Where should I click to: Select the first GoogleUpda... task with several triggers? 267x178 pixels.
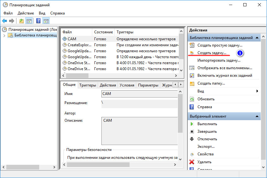click(120, 51)
